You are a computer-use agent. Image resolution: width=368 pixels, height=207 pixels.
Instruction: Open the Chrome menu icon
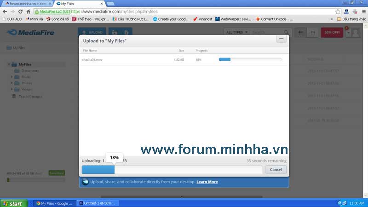pos(364,11)
